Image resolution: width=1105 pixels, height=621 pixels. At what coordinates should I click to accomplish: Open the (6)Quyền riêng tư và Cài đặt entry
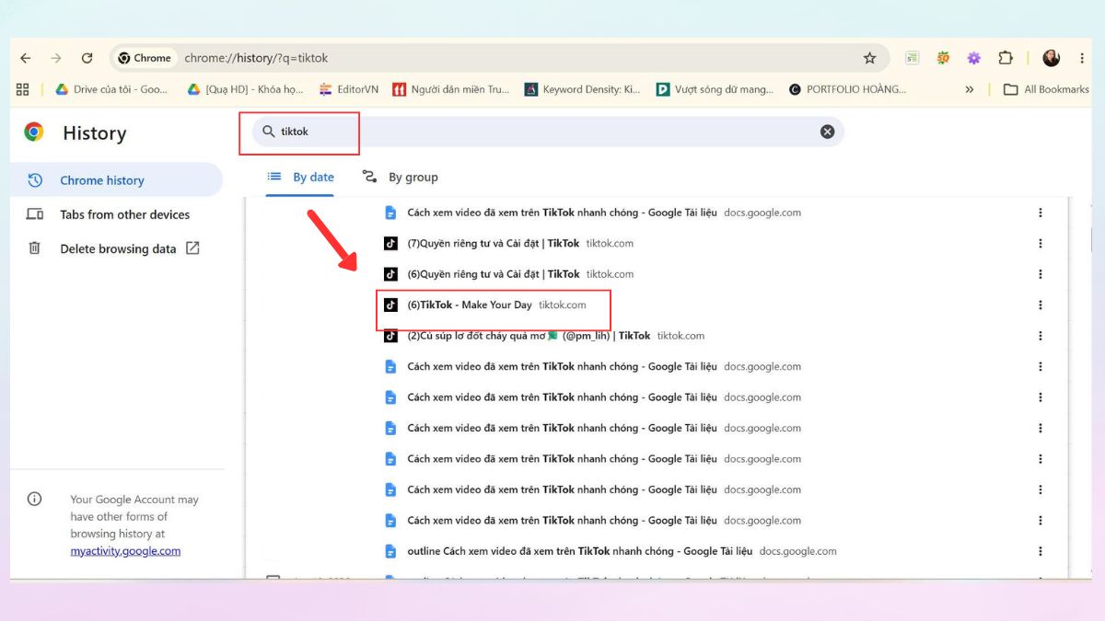coord(494,274)
